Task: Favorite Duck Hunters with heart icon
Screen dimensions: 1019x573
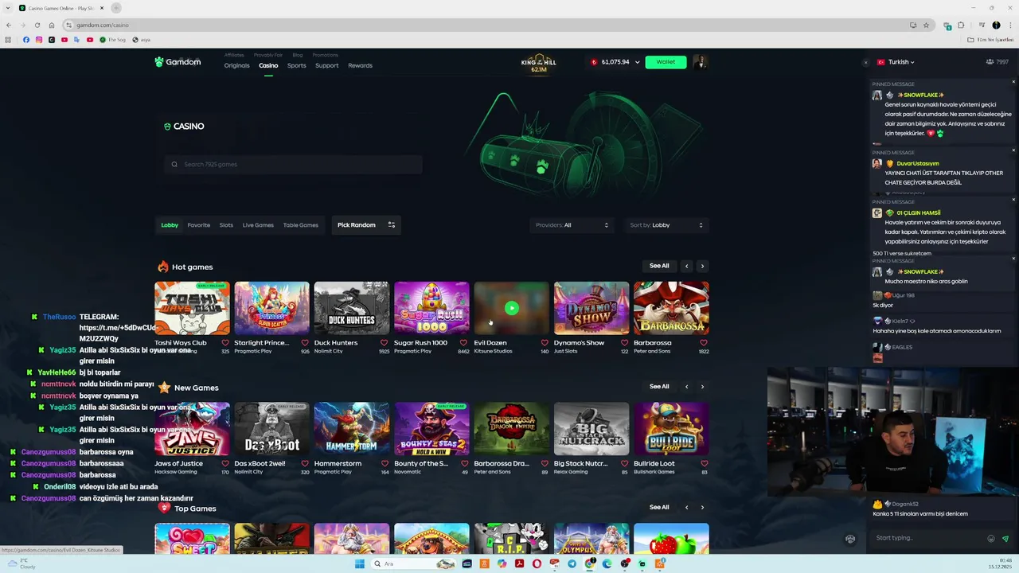Action: click(x=385, y=343)
